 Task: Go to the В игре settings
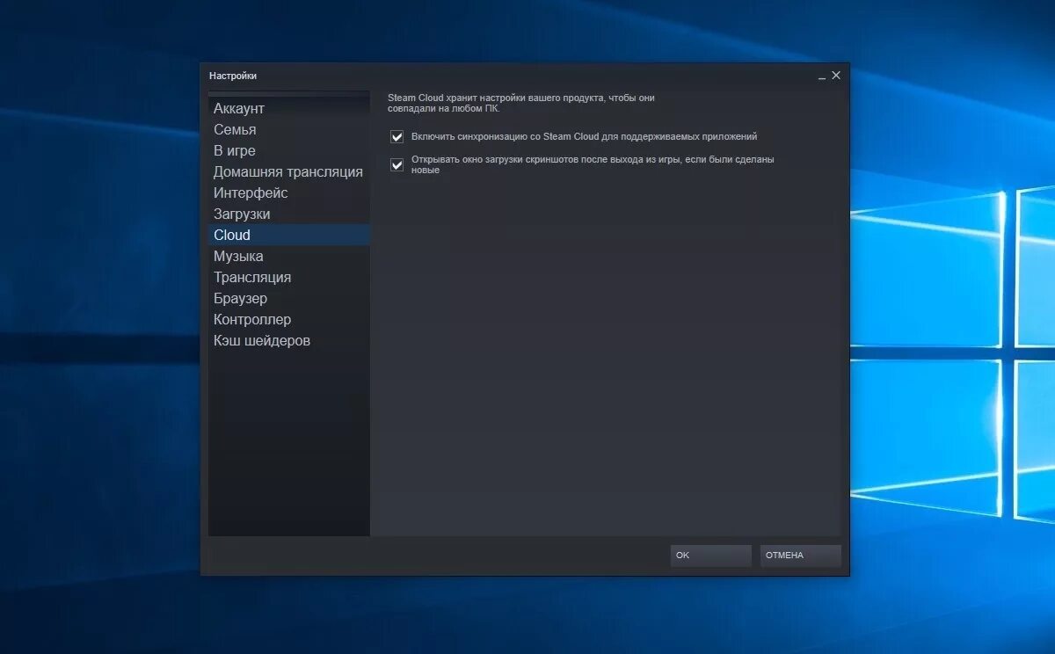[289, 150]
